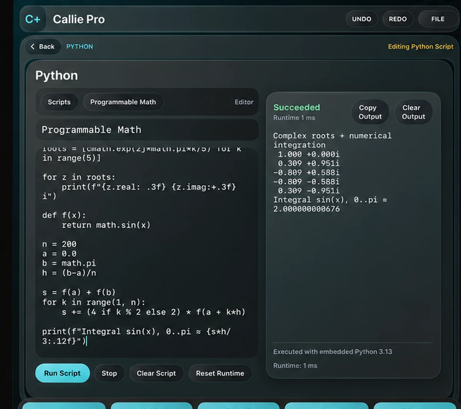Click output line '0.309 +0.951i'
The width and height of the screenshot is (461, 409).
[308, 163]
